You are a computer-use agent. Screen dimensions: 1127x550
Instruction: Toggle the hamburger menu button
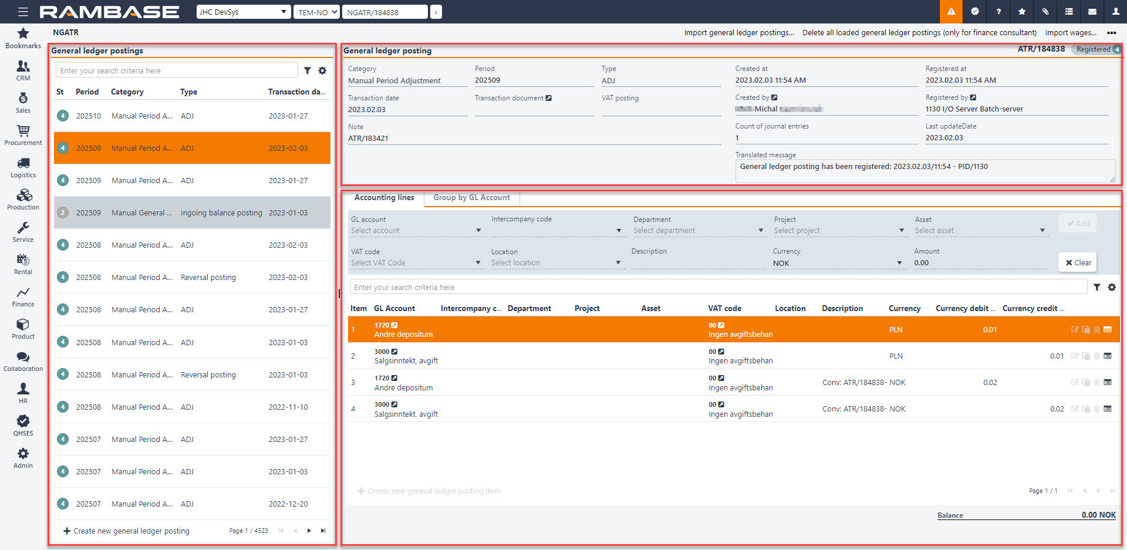(23, 12)
